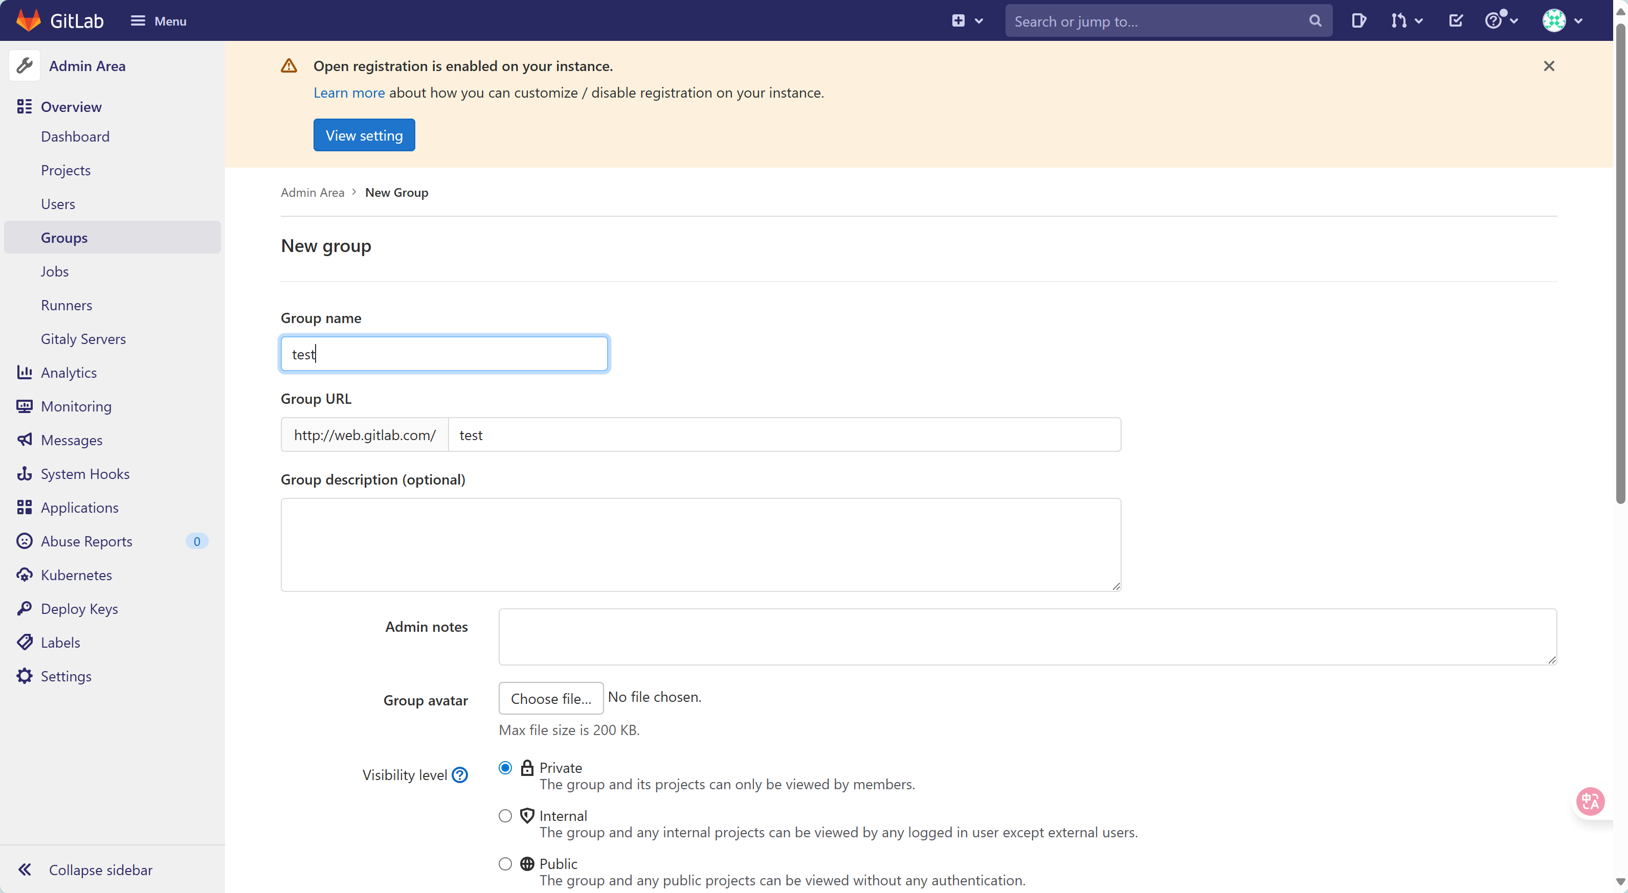Open the Help question mark icon
The height and width of the screenshot is (893, 1628).
(x=1493, y=21)
